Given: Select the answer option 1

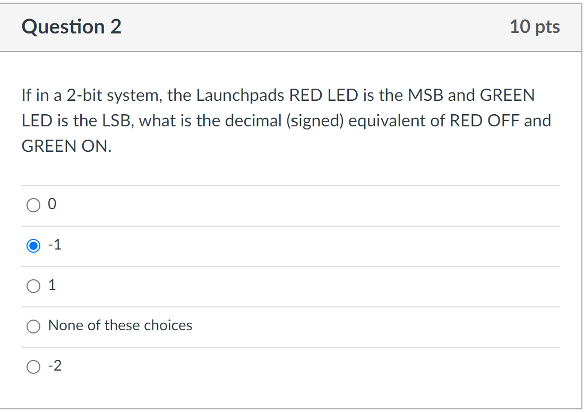Looking at the screenshot, I should coord(33,286).
